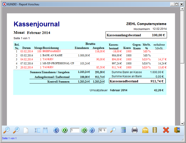The image size is (186, 143).
Task: Click the Monat Februar 2014 subtitle
Action: [x=32, y=33]
